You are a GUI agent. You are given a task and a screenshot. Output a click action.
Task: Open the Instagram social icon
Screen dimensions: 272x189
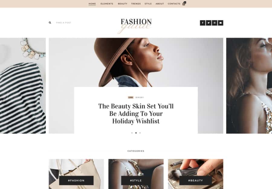click(215, 23)
